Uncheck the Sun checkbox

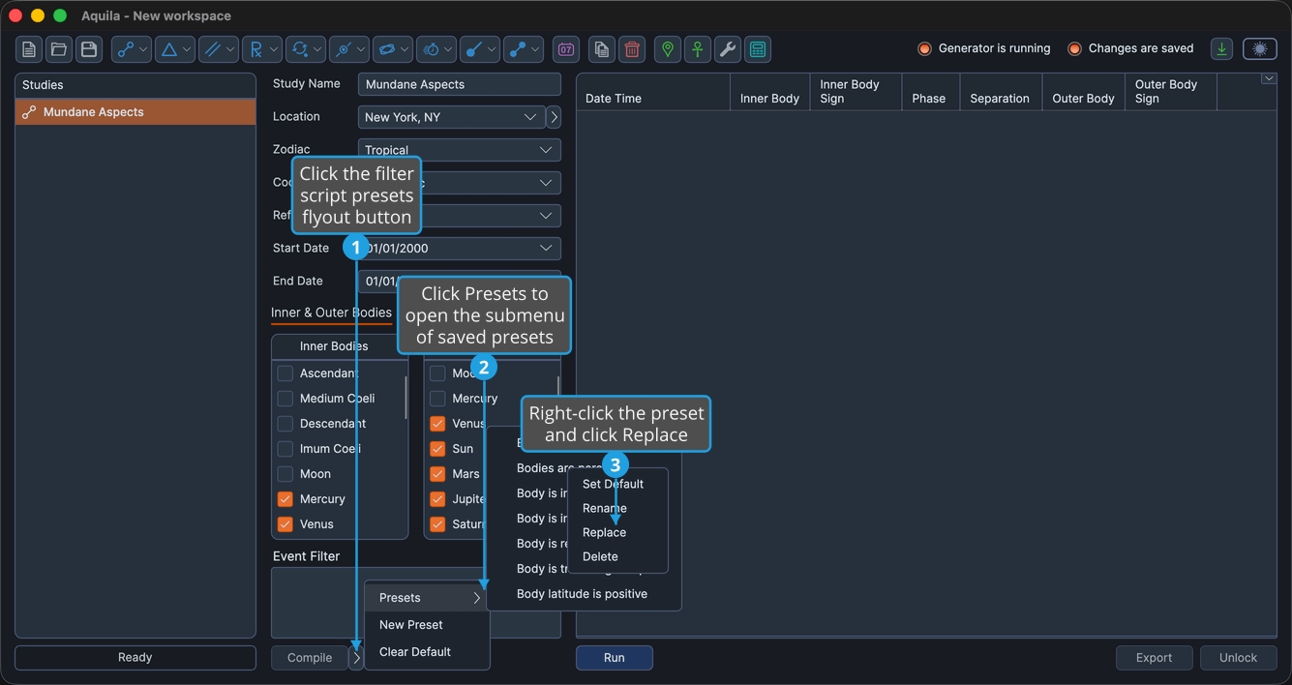pyautogui.click(x=437, y=449)
